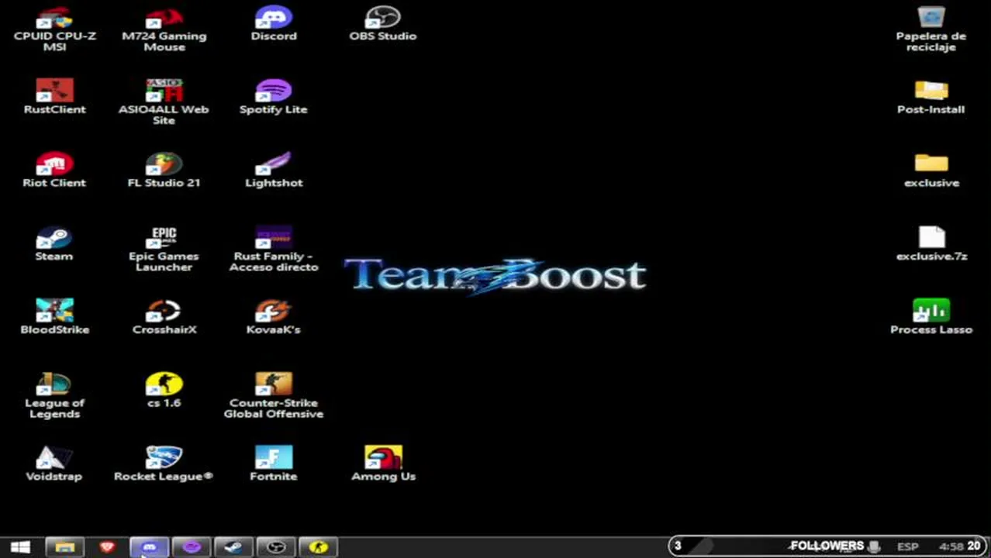
Task: Open the Windows Start menu
Action: pyautogui.click(x=21, y=547)
